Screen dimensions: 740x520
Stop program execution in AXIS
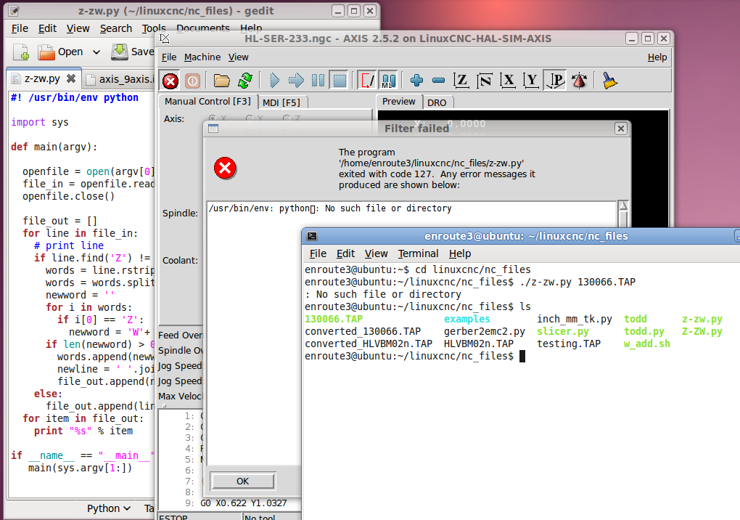tap(340, 81)
